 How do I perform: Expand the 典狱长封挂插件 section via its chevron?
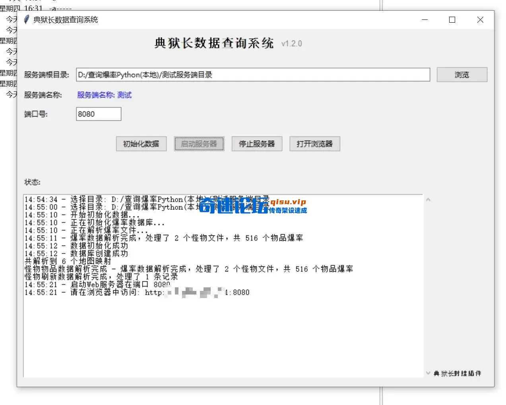coord(428,373)
